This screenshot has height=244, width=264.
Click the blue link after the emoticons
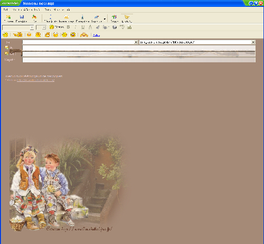(96, 35)
